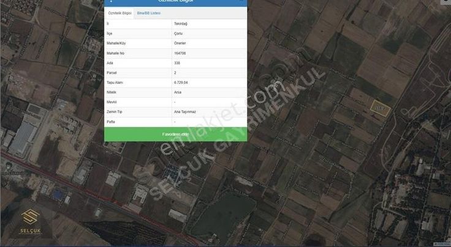Click the Tapu Alanı label
The width and height of the screenshot is (451, 247).
point(115,83)
